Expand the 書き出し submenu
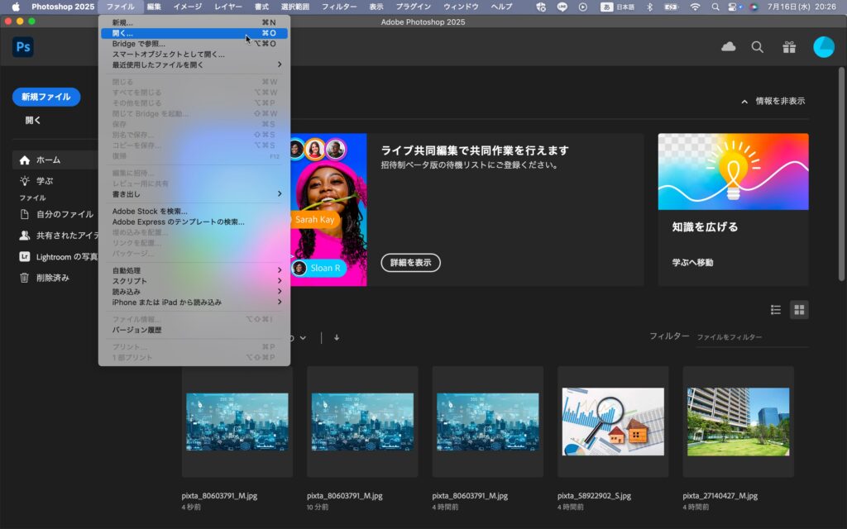 [194, 193]
